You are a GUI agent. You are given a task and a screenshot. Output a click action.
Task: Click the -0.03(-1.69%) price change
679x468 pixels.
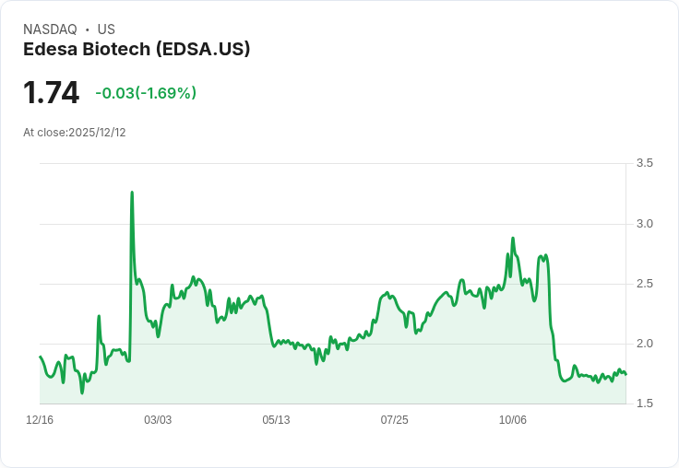click(146, 93)
